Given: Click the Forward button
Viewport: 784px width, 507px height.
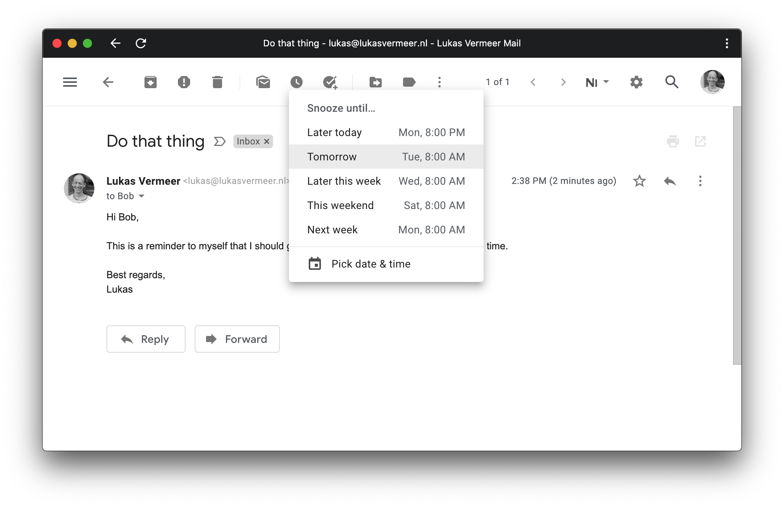Looking at the screenshot, I should coord(236,338).
